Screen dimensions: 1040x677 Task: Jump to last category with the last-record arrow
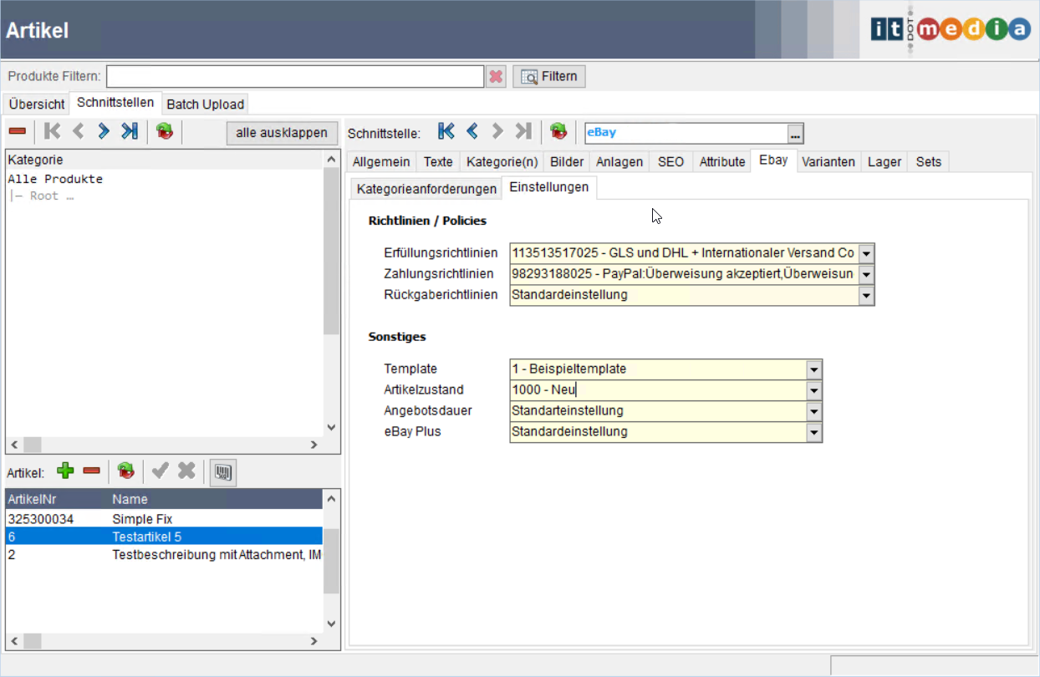pos(129,131)
